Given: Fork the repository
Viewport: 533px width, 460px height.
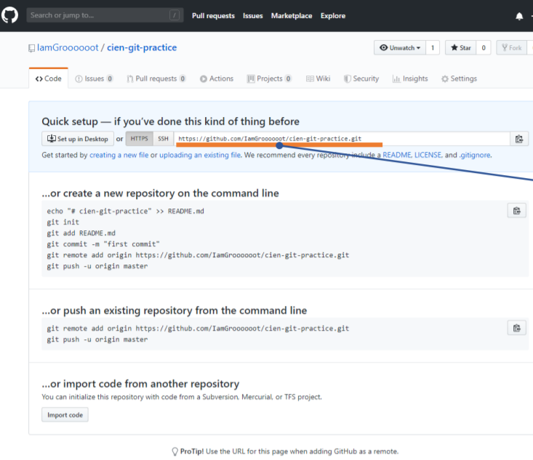Looking at the screenshot, I should [512, 47].
